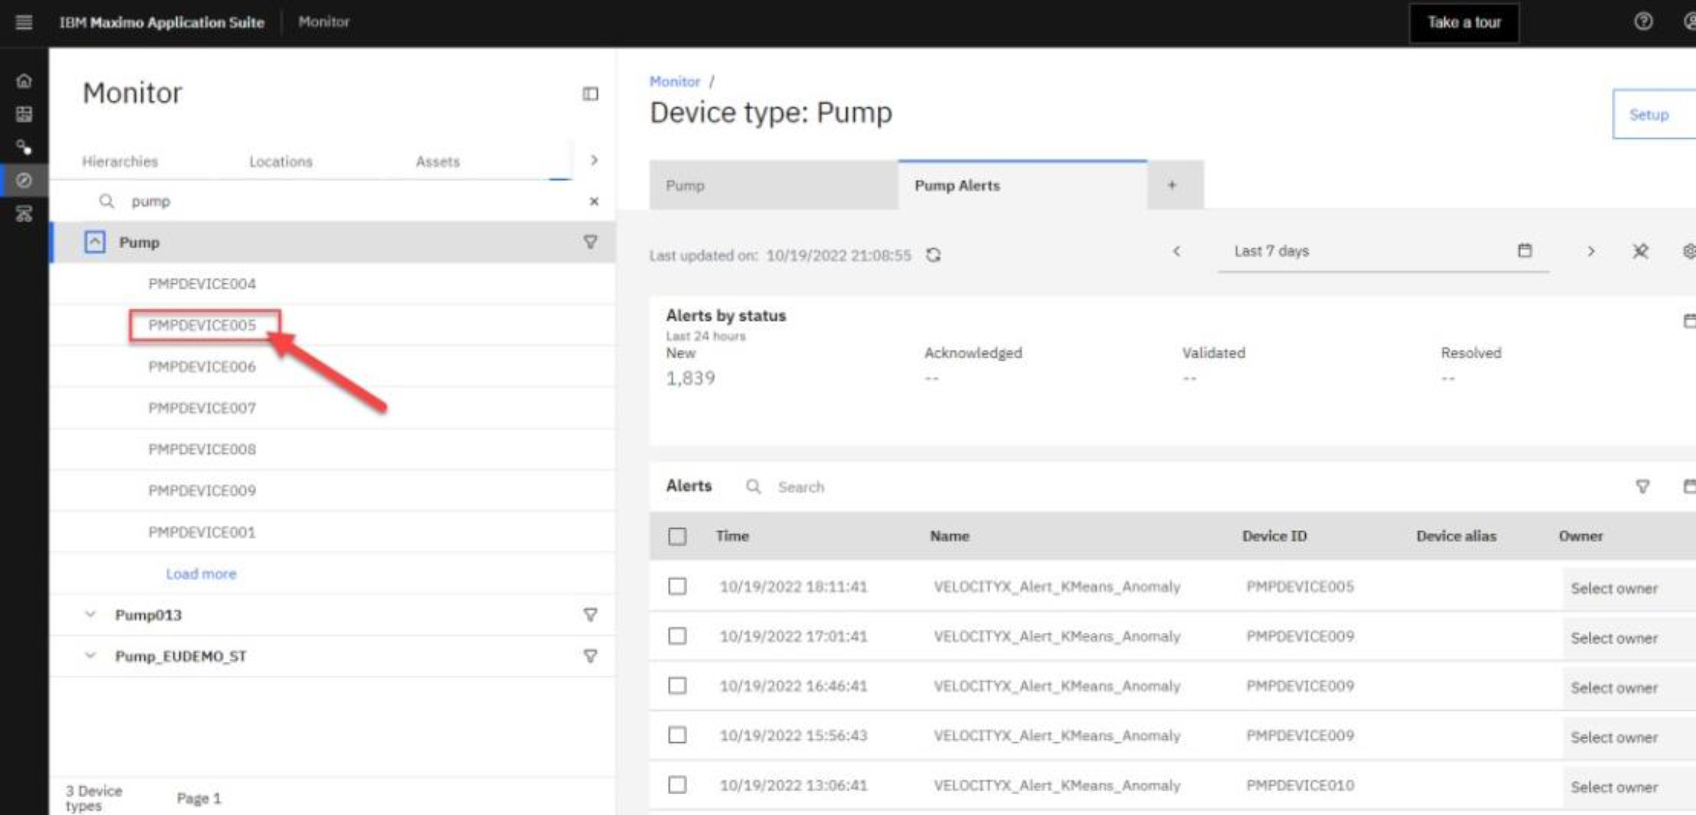Expand the Pump013 device type
Image resolution: width=1696 pixels, height=815 pixels.
pos(91,615)
